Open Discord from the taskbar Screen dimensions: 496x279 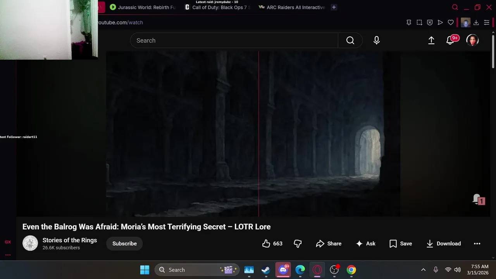point(283,270)
